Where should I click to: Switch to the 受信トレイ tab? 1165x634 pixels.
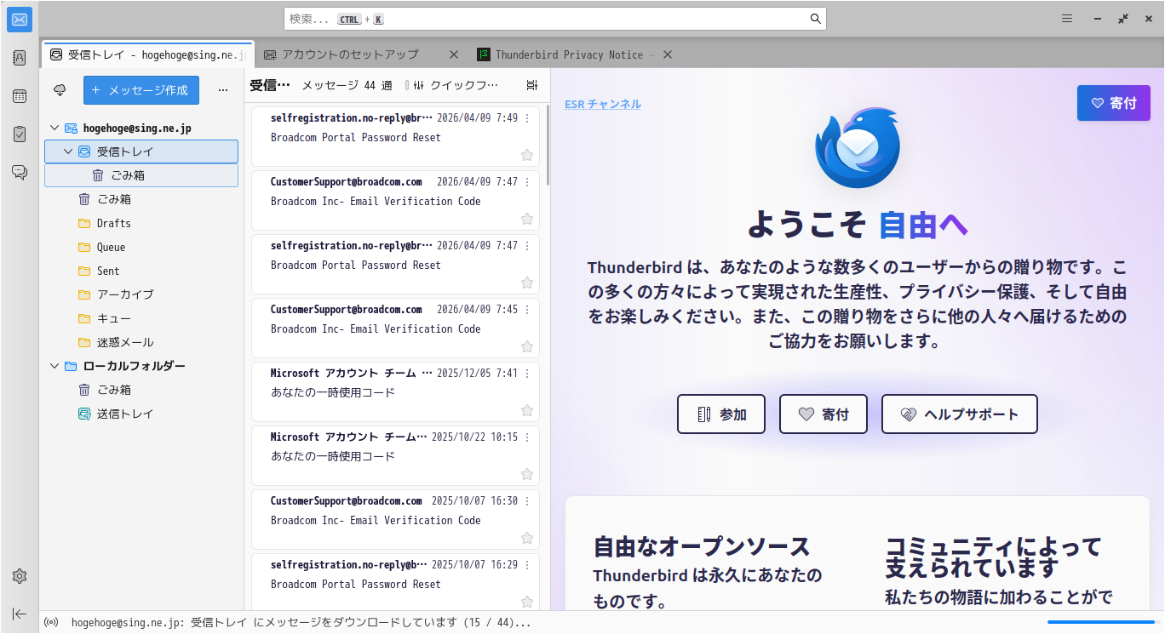[148, 54]
